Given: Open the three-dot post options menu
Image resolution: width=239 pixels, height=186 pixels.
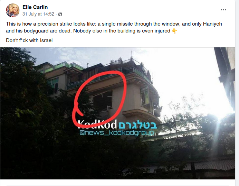Looking at the screenshot, I should (223, 10).
